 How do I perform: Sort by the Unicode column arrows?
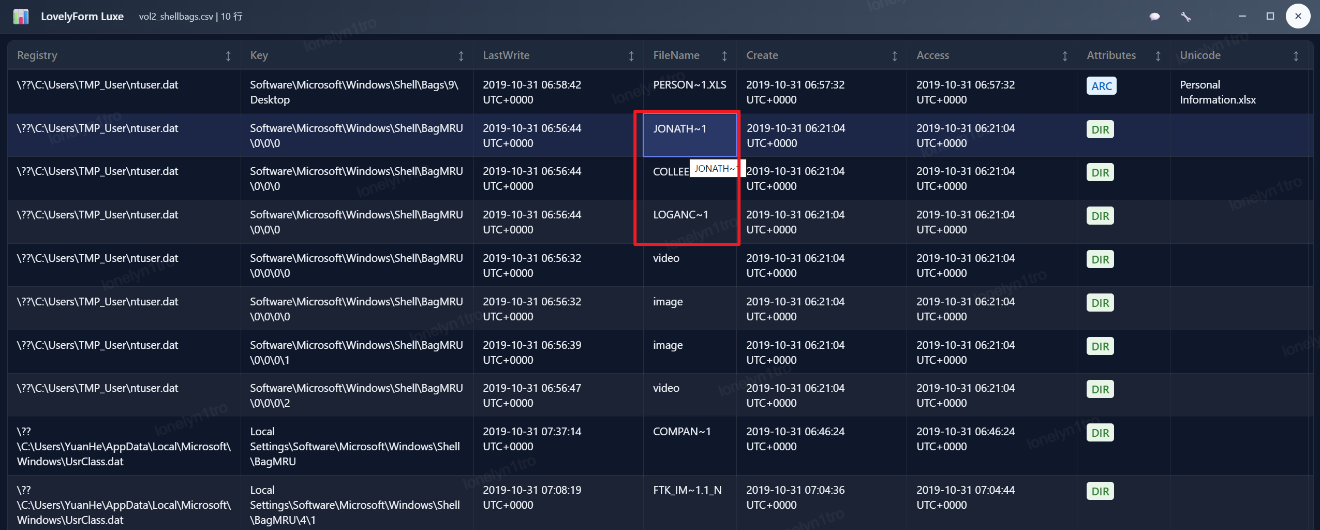pyautogui.click(x=1296, y=56)
